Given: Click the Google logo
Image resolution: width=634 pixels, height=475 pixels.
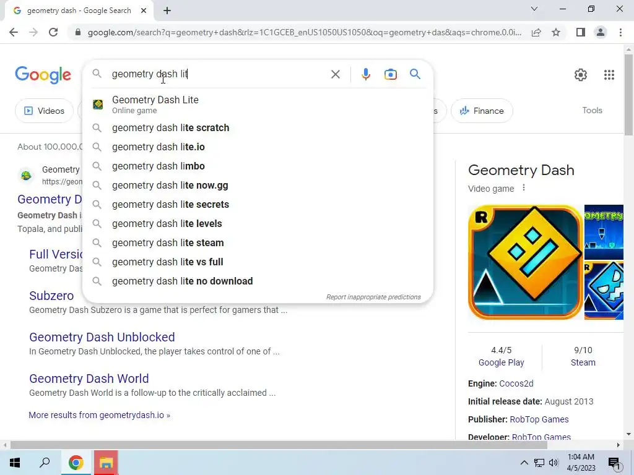Looking at the screenshot, I should click(43, 75).
